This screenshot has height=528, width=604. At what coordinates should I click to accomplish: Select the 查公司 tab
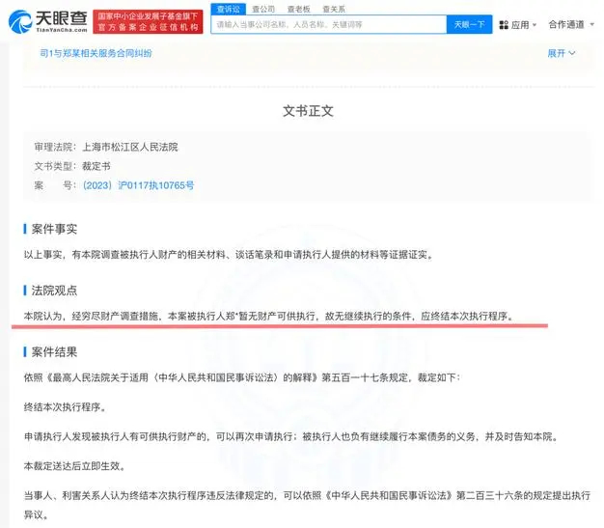[x=263, y=8]
